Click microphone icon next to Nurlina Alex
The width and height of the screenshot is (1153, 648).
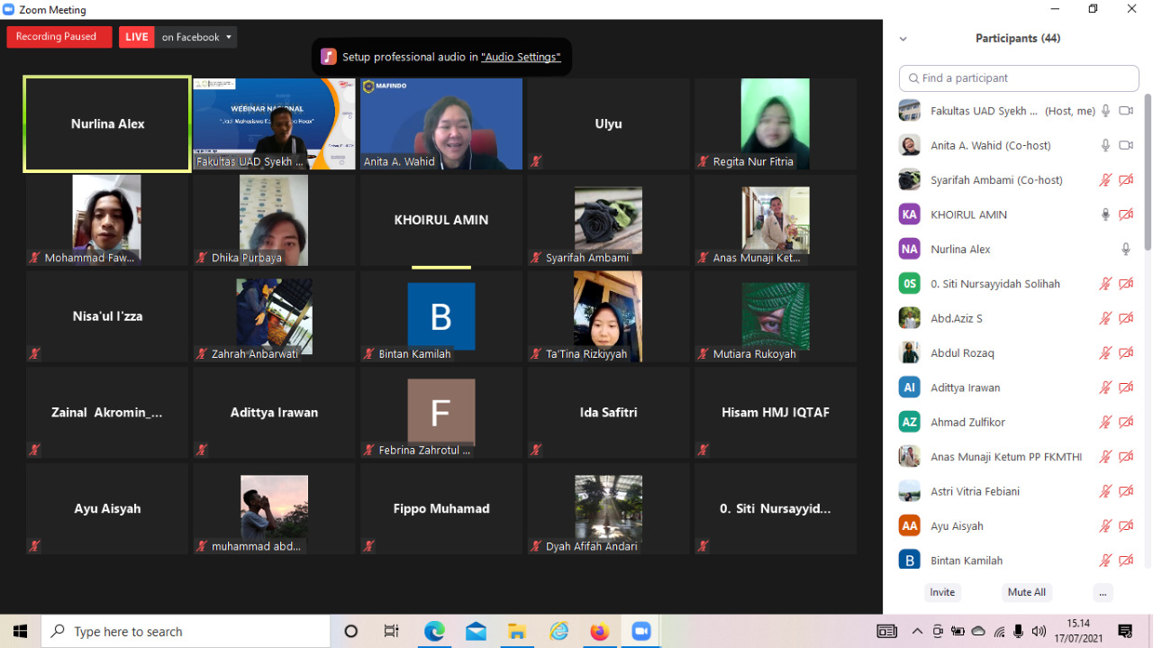(x=1125, y=250)
